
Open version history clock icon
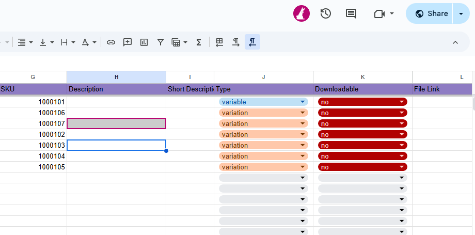325,13
